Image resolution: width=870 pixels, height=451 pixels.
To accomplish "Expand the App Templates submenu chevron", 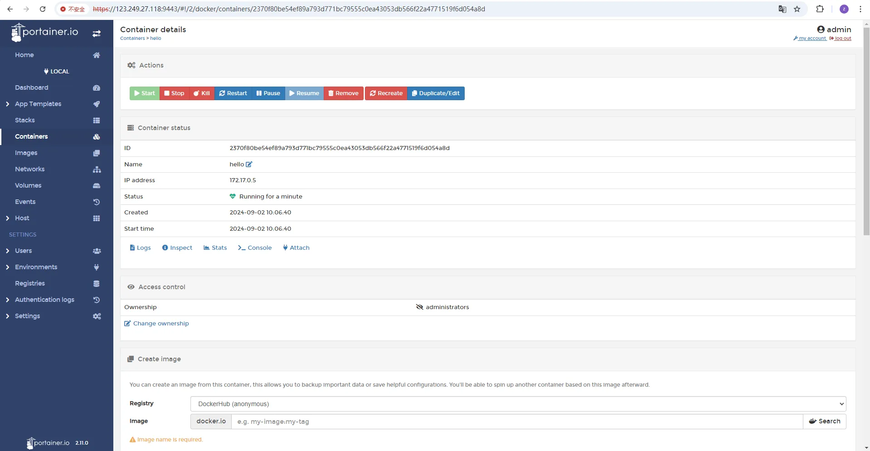I will [x=7, y=104].
